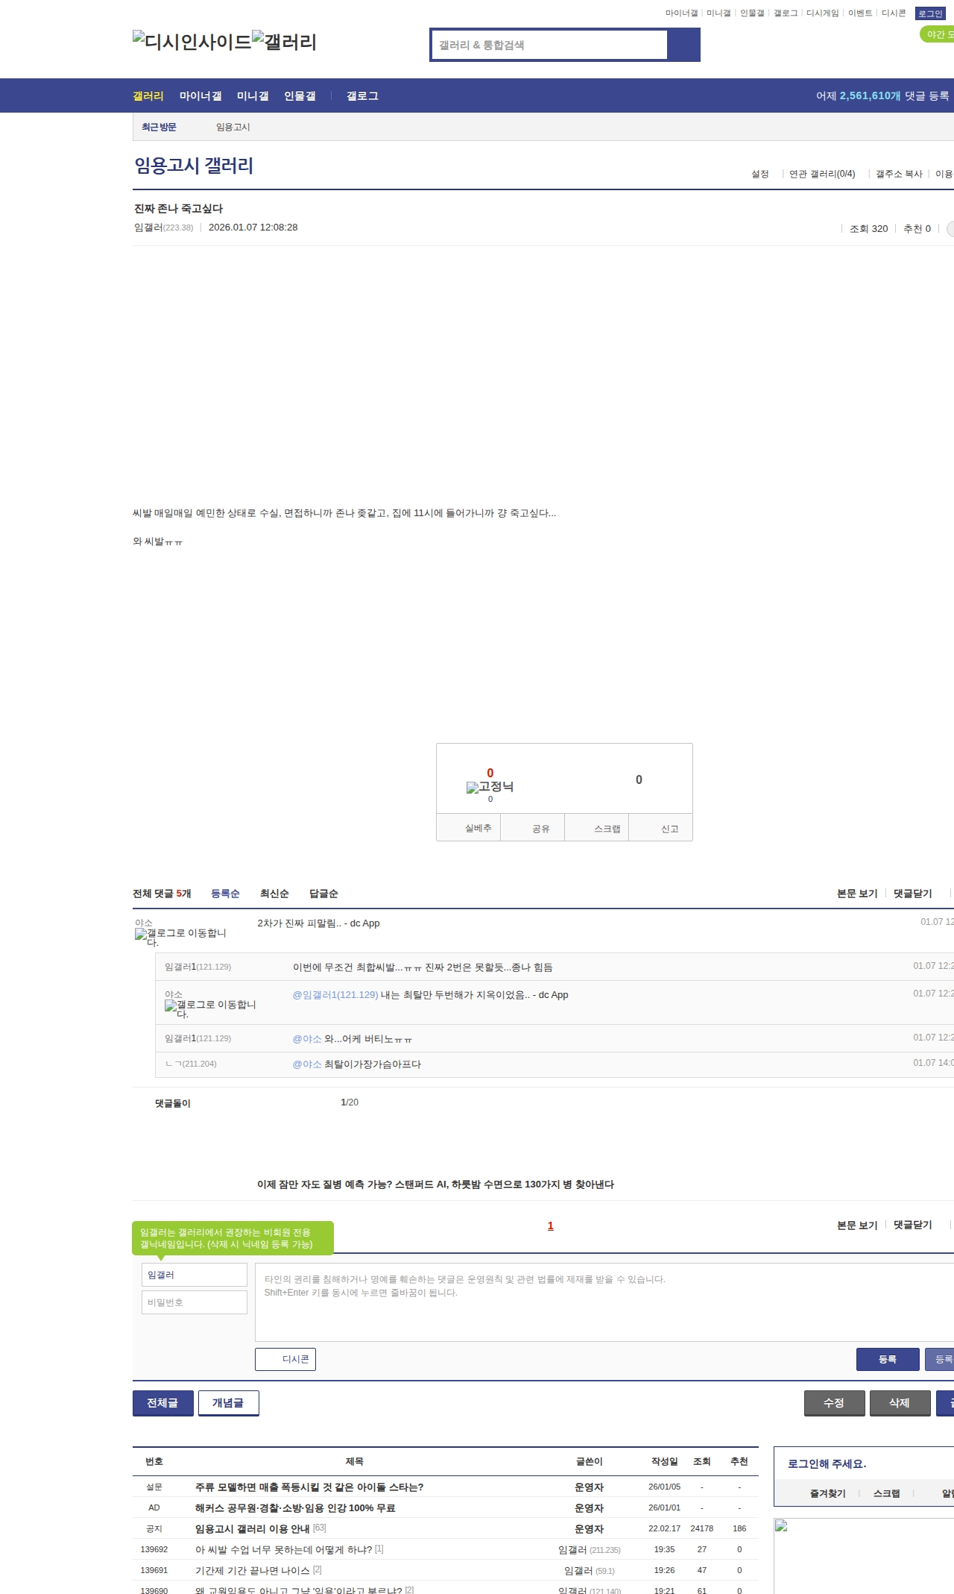Click the blue search button beside the search box
Image resolution: width=954 pixels, height=1594 pixels.
pyautogui.click(x=683, y=45)
